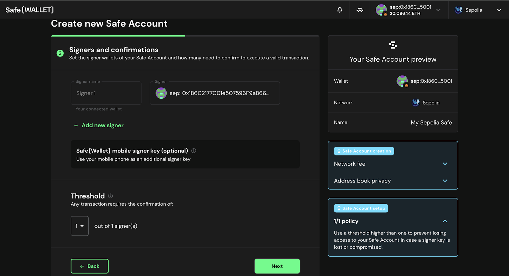This screenshot has width=509, height=276.
Task: Click the Sepolia network icon in header
Action: 458,10
